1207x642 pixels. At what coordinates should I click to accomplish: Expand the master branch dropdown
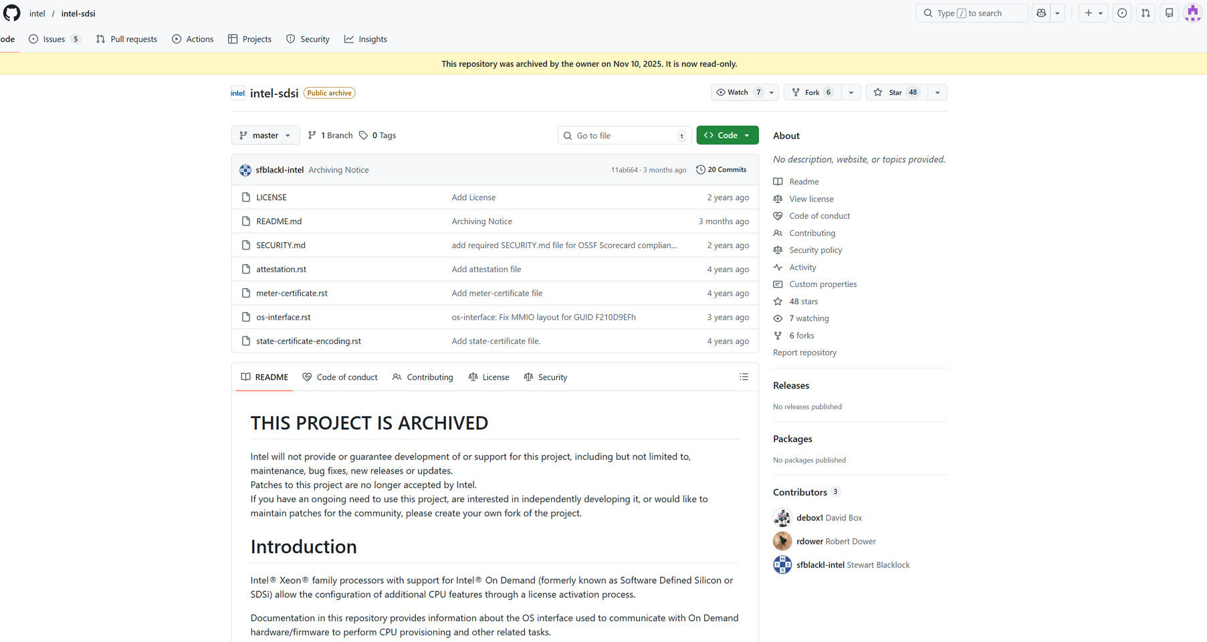[265, 136]
